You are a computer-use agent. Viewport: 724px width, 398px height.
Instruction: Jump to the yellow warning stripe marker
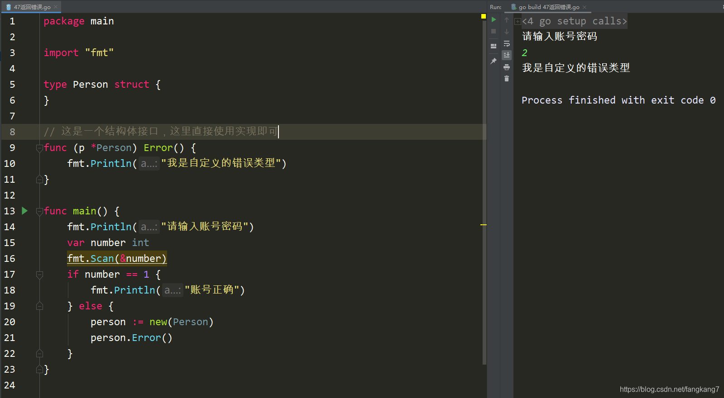point(483,224)
